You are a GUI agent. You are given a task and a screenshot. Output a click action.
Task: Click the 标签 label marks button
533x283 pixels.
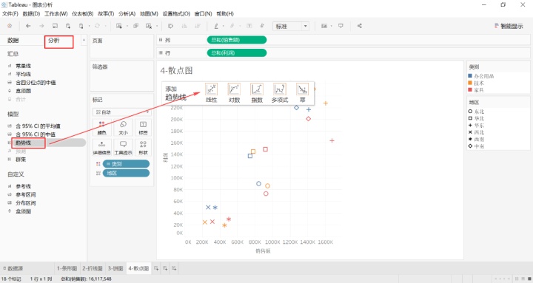[x=143, y=128]
